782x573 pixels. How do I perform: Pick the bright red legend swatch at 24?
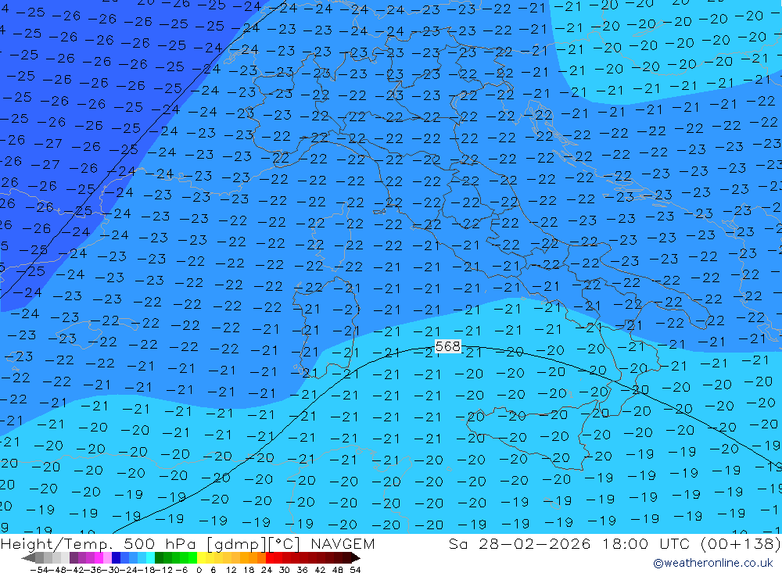tap(270, 557)
